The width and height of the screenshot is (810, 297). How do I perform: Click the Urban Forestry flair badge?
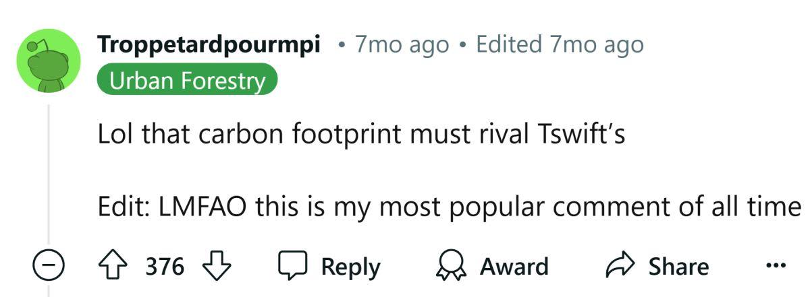point(187,79)
